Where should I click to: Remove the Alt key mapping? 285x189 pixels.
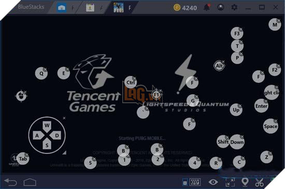(223, 61)
